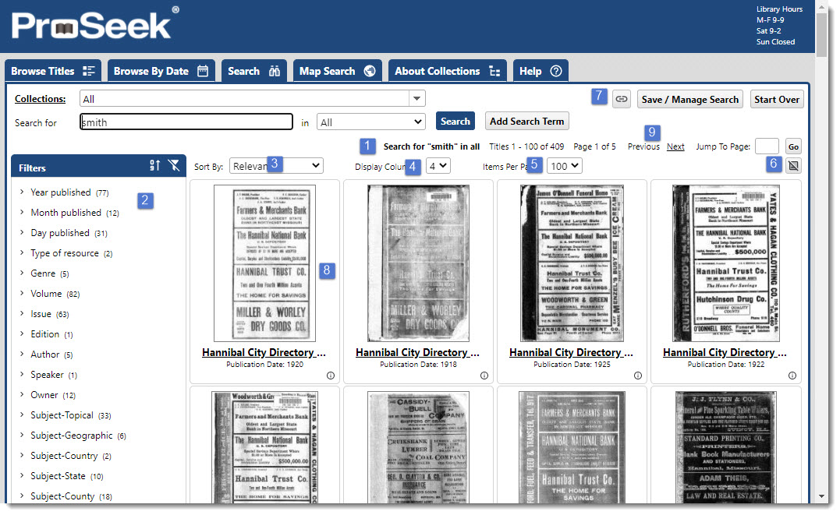The height and width of the screenshot is (515, 840).
Task: Click the page scrollbar down arrow
Action: coord(822,497)
